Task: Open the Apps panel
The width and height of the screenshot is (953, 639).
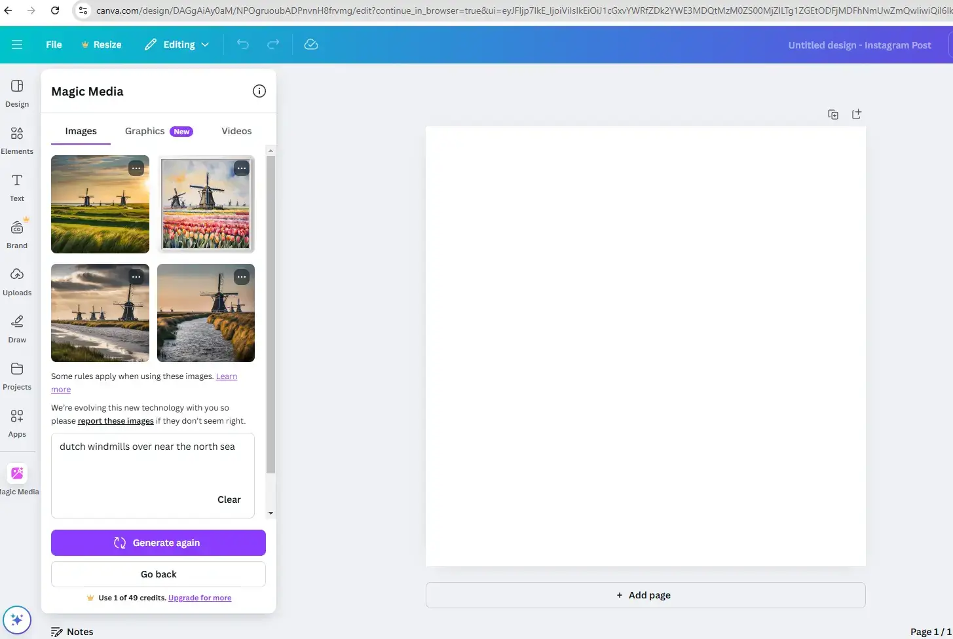Action: coord(16,422)
